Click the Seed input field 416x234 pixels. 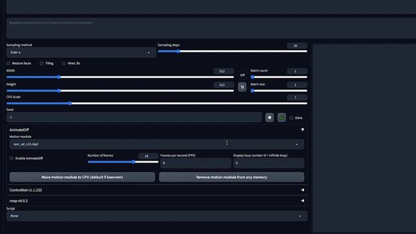134,117
